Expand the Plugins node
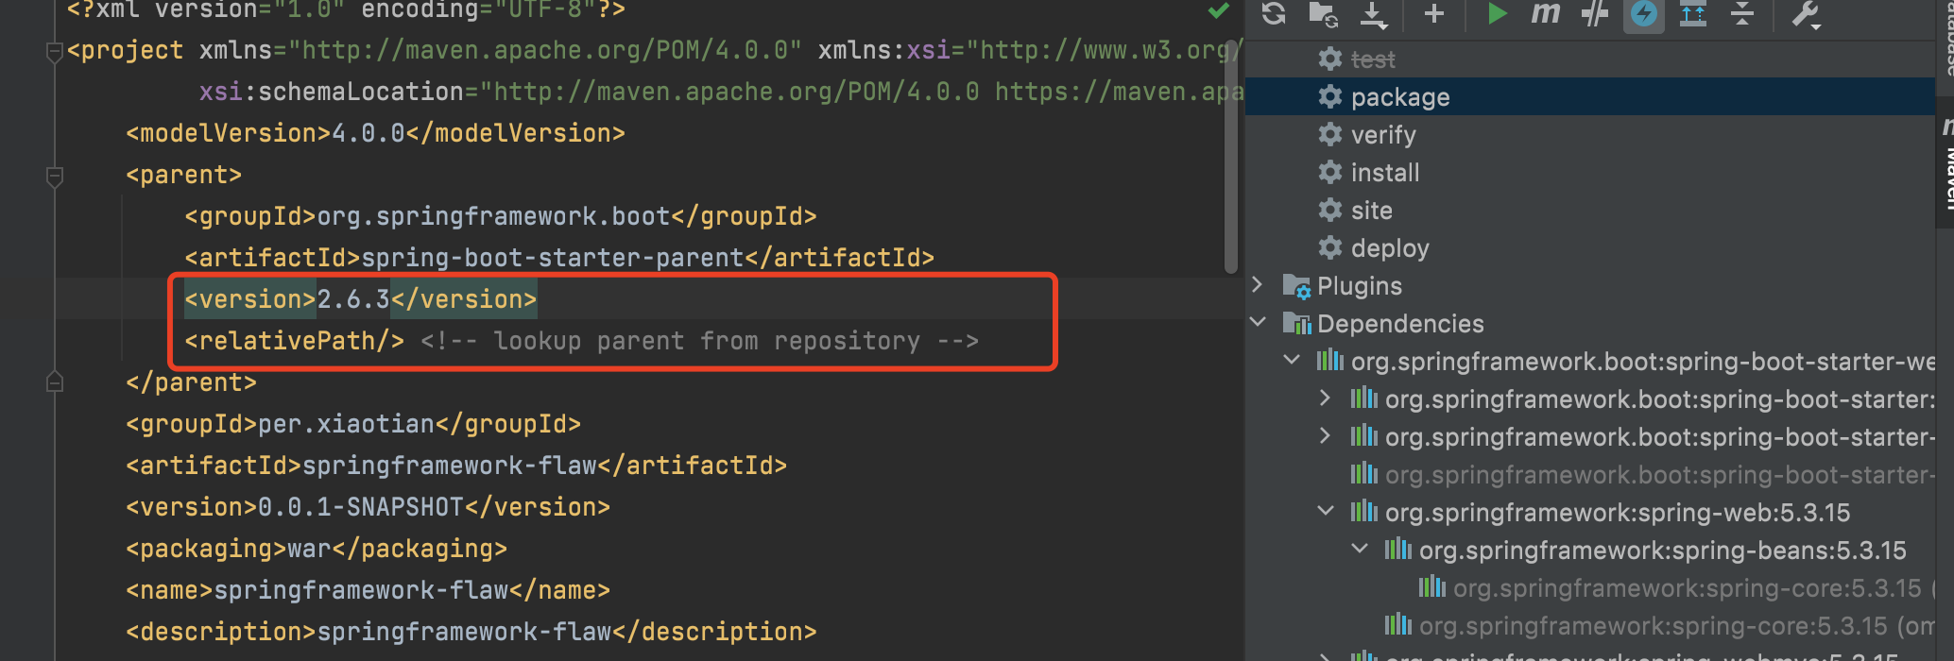 pos(1258,284)
